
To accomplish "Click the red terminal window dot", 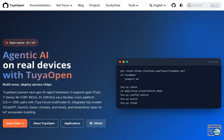I will [x=120, y=62].
